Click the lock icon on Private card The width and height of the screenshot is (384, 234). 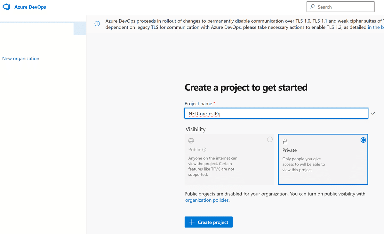[285, 141]
